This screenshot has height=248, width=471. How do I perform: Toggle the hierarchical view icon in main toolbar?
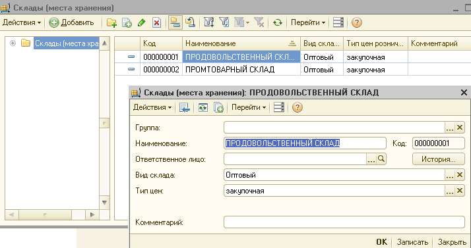tap(175, 22)
